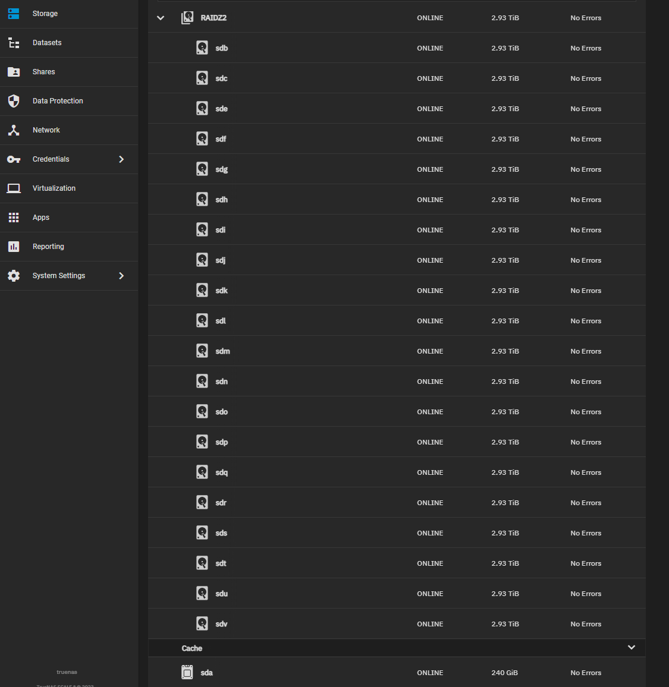Collapse the Cache section chevron
Viewport: 669px width, 687px height.
[x=632, y=647]
